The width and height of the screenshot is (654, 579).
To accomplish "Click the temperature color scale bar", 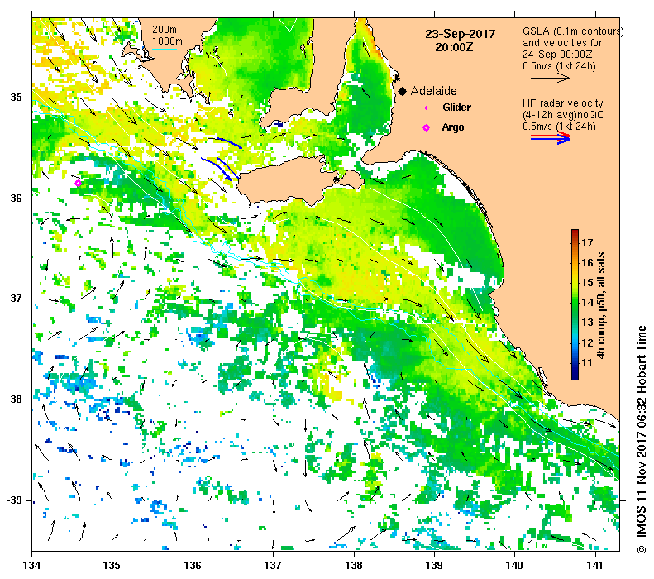I will point(575,304).
